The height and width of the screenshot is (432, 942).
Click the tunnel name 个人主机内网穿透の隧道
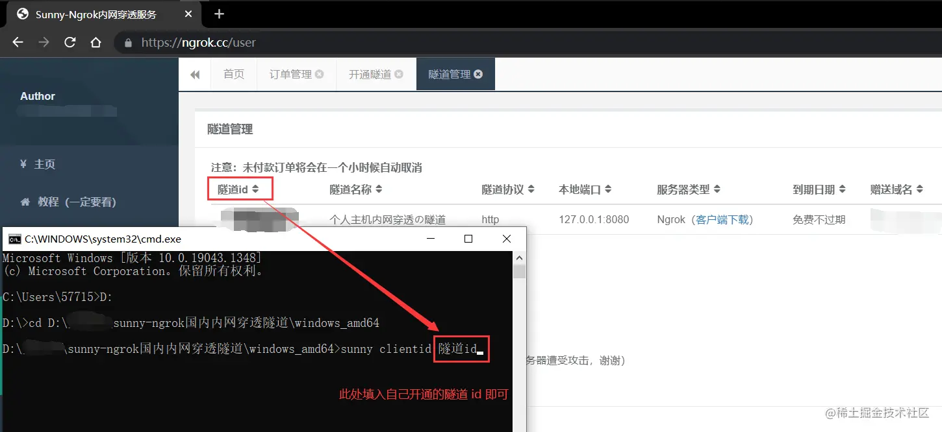[x=388, y=220]
